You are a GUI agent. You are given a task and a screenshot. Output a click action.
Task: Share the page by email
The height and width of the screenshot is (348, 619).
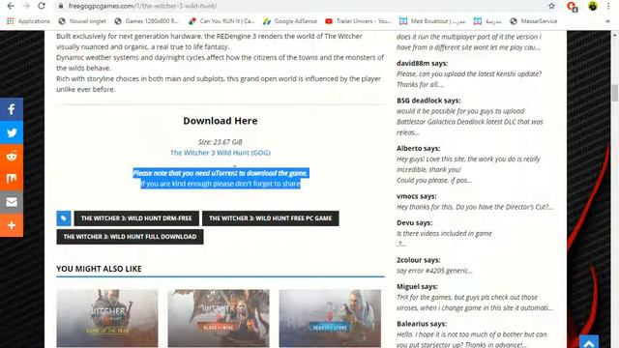(x=12, y=202)
